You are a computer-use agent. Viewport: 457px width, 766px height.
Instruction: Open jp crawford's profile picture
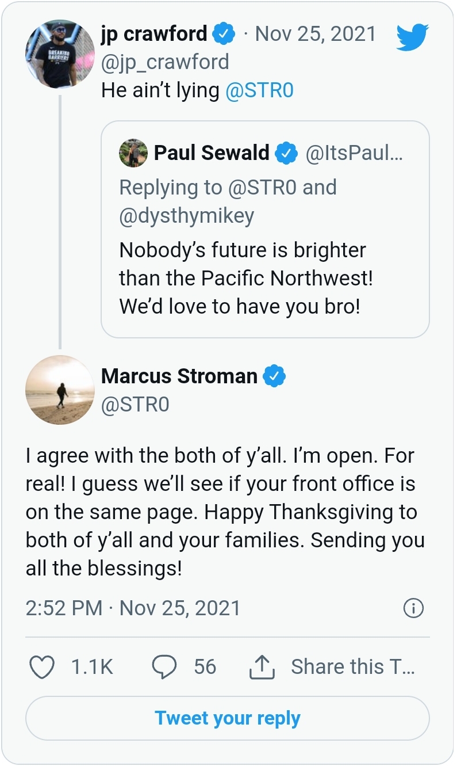tap(60, 54)
